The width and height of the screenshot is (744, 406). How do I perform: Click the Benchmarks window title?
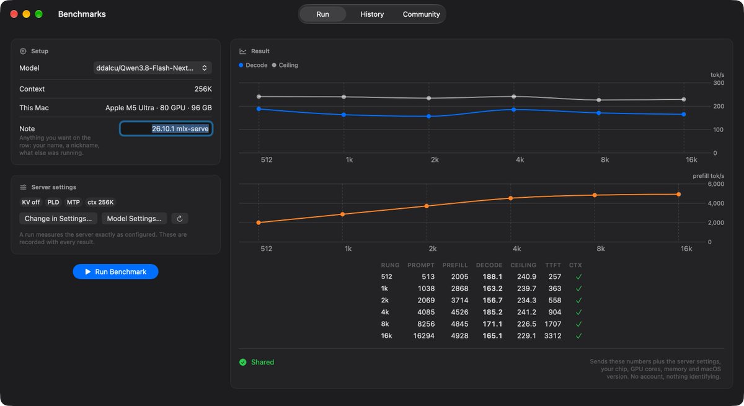(x=82, y=14)
